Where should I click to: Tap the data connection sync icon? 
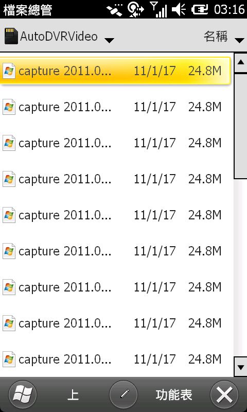tap(136, 9)
